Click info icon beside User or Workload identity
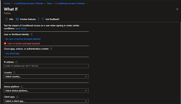This screenshot has height=104, width=181. [31, 34]
